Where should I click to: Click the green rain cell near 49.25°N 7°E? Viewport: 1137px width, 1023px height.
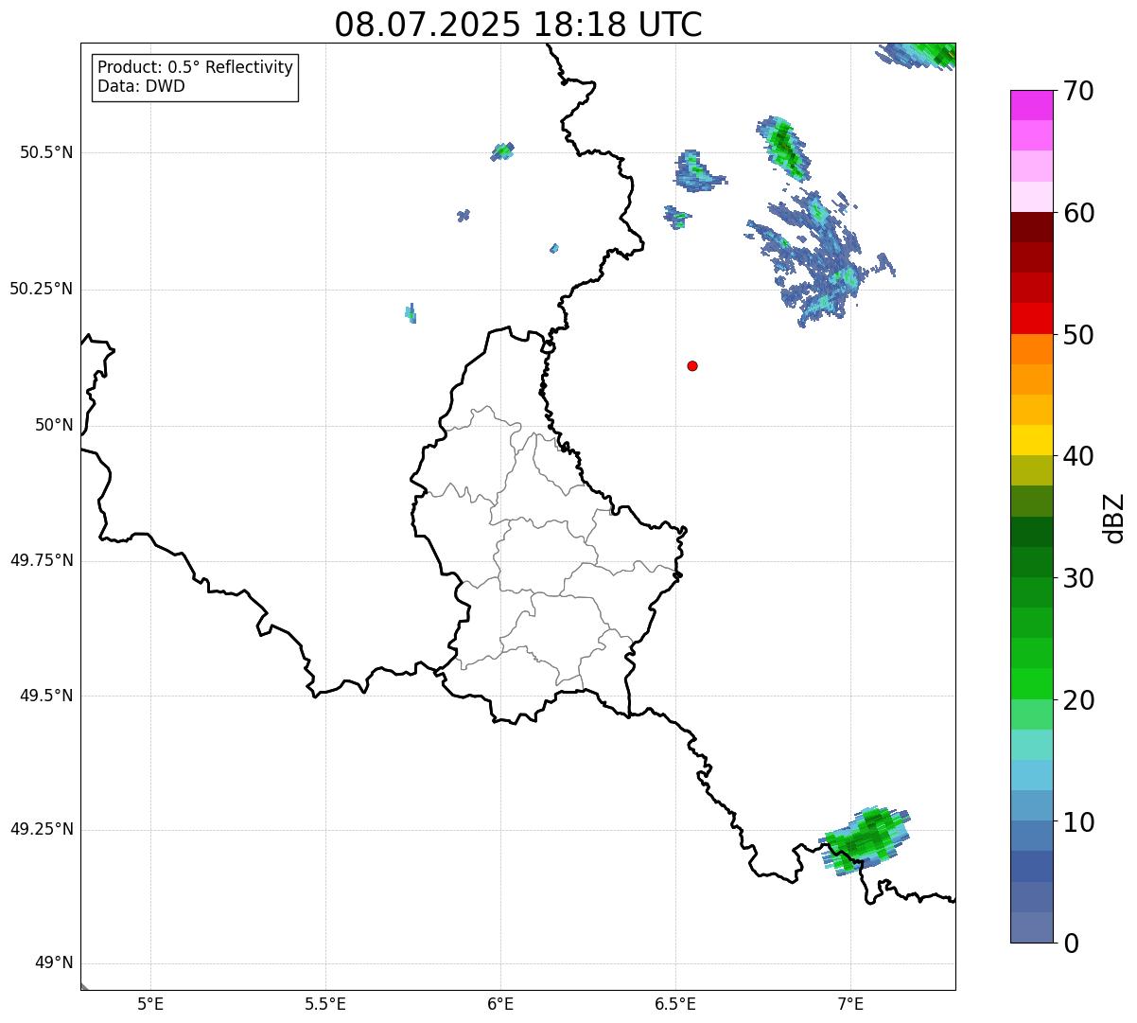pos(865,838)
